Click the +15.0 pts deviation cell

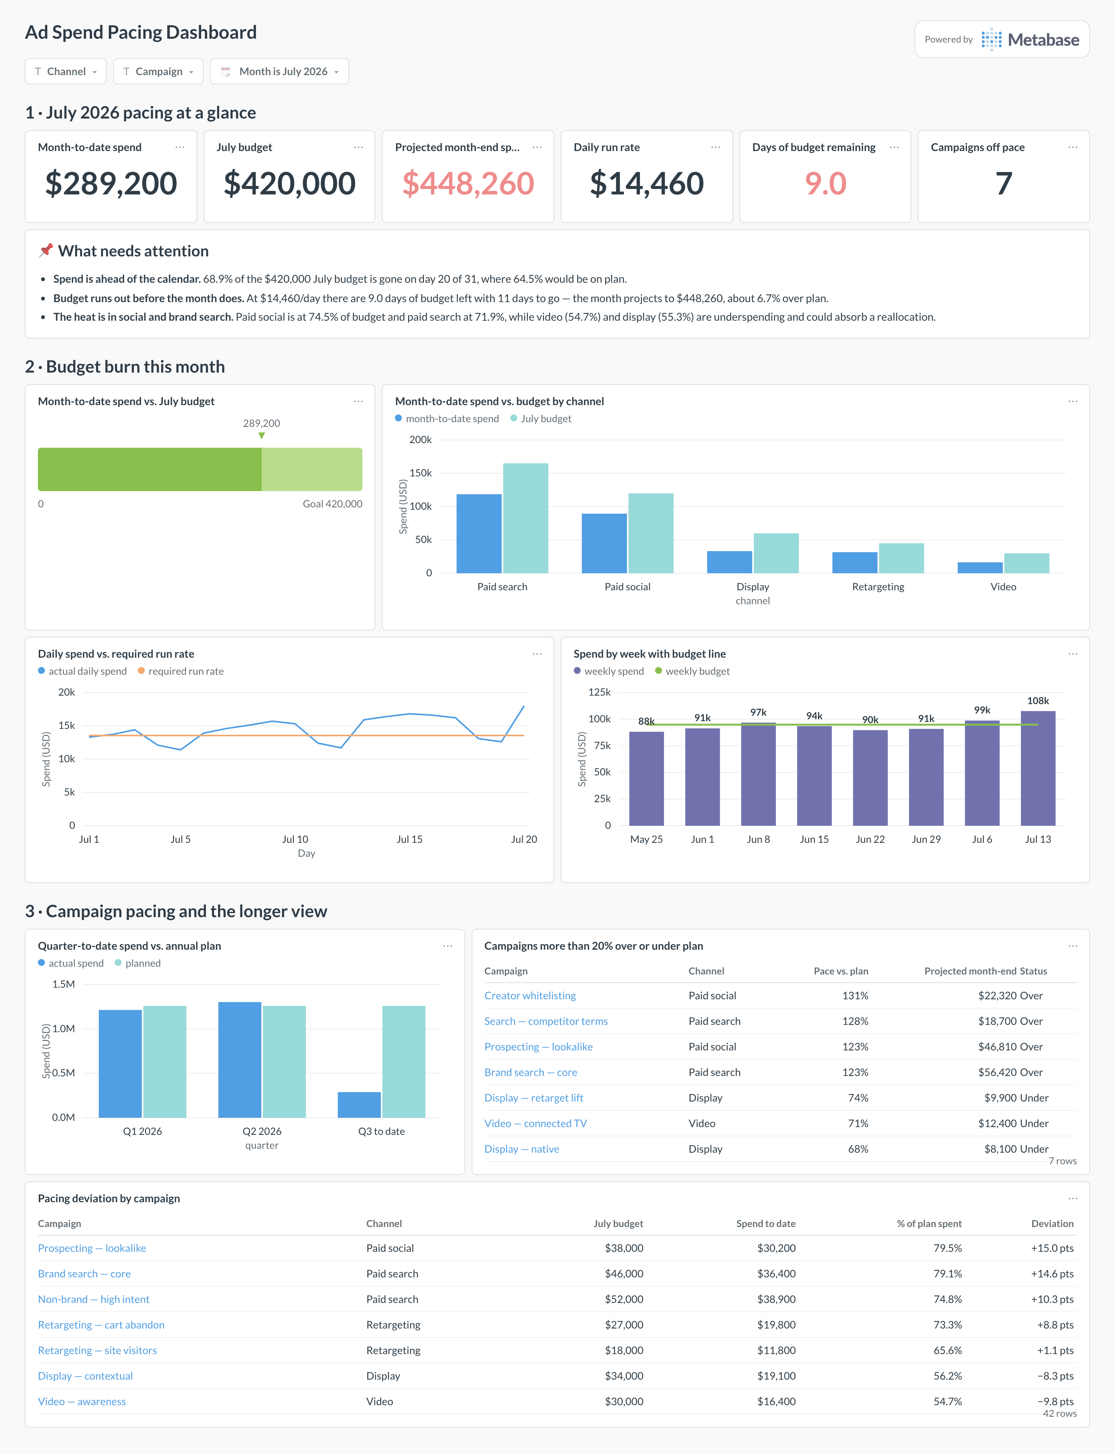[1052, 1248]
